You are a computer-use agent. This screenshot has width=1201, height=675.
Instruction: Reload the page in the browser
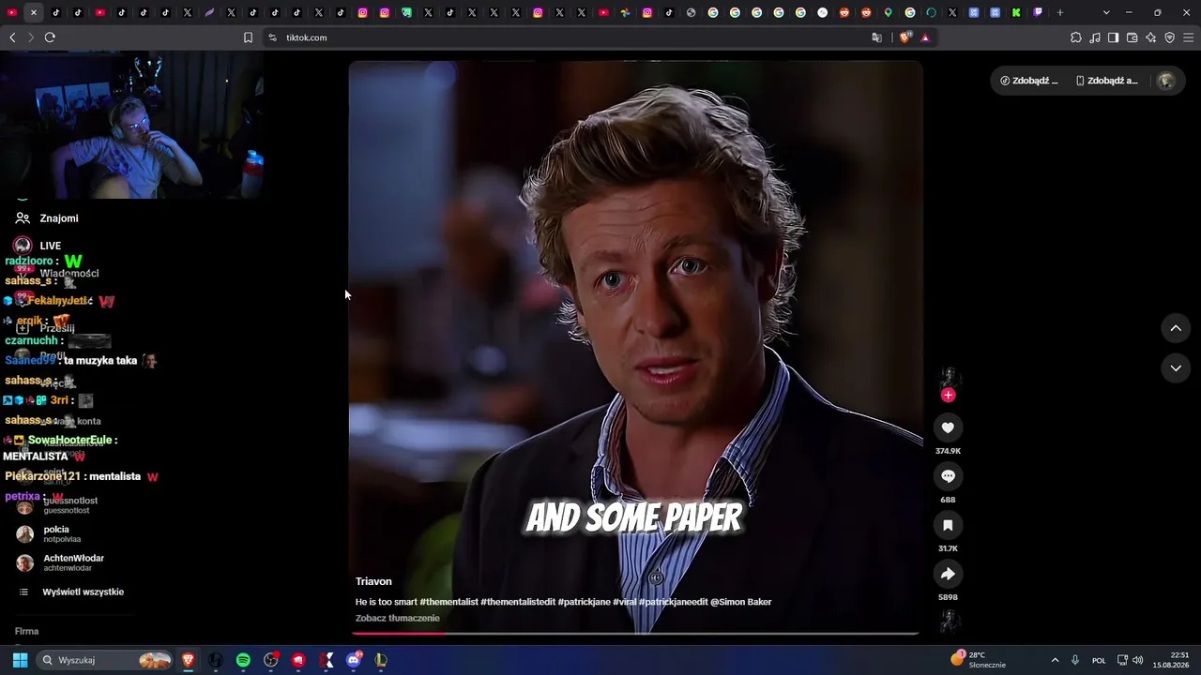pos(50,37)
